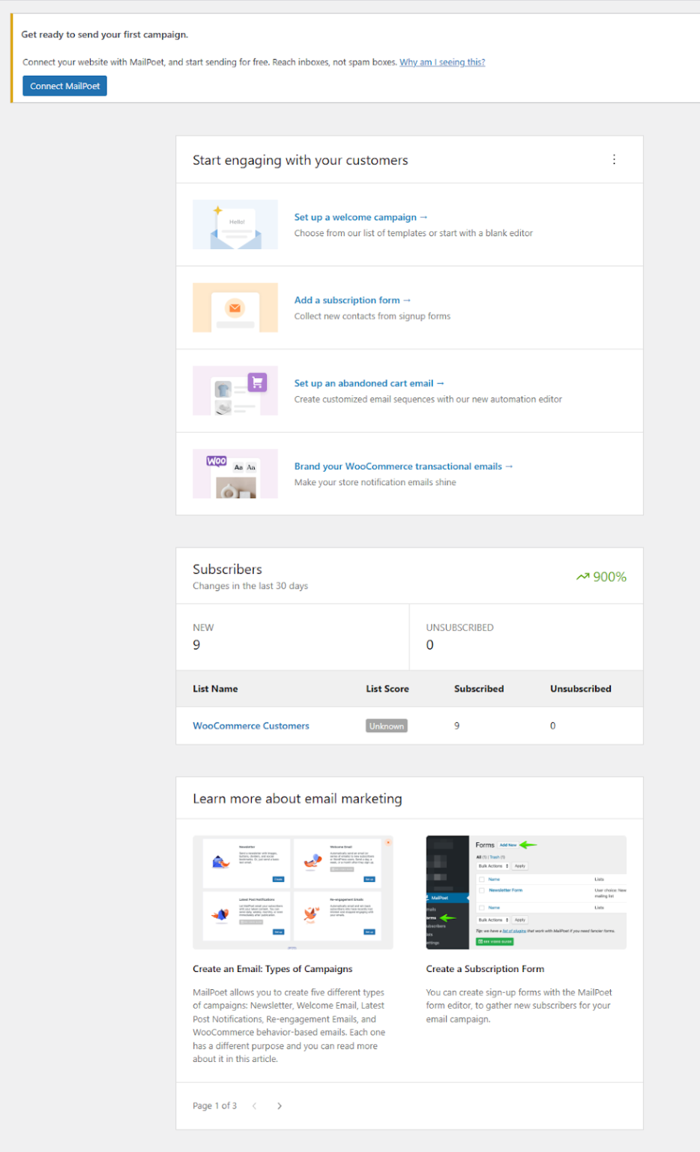
Task: Click the Woo logo thumbnail image
Action: (235, 473)
